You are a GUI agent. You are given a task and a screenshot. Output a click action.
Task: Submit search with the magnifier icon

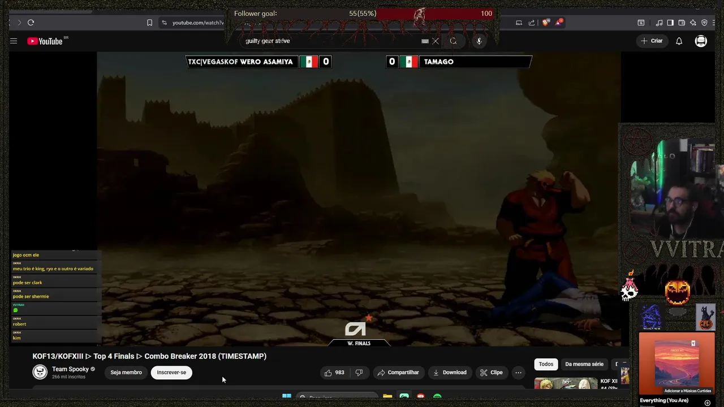[x=453, y=41]
